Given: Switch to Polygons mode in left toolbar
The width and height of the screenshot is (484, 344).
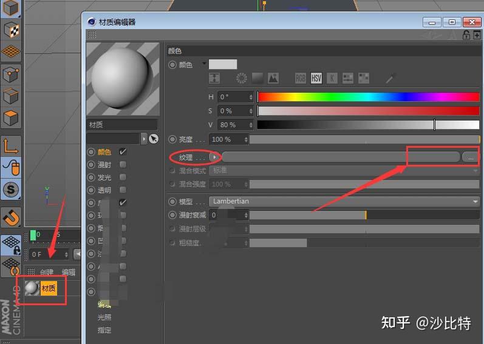Looking at the screenshot, I should pos(11,117).
